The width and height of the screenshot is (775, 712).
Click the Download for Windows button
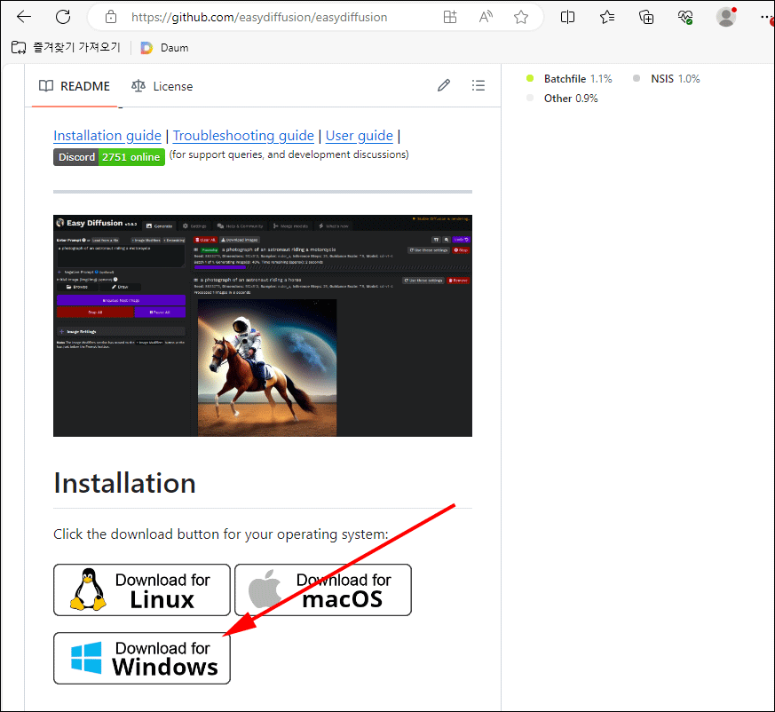(142, 658)
